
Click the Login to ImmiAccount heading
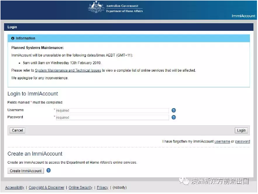33,93
